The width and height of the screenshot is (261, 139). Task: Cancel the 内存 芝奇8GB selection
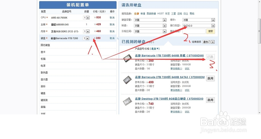coord(112,31)
